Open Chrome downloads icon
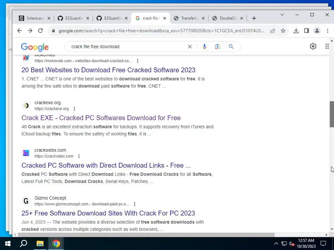Image resolution: width=334 pixels, height=250 pixels. pos(296,31)
